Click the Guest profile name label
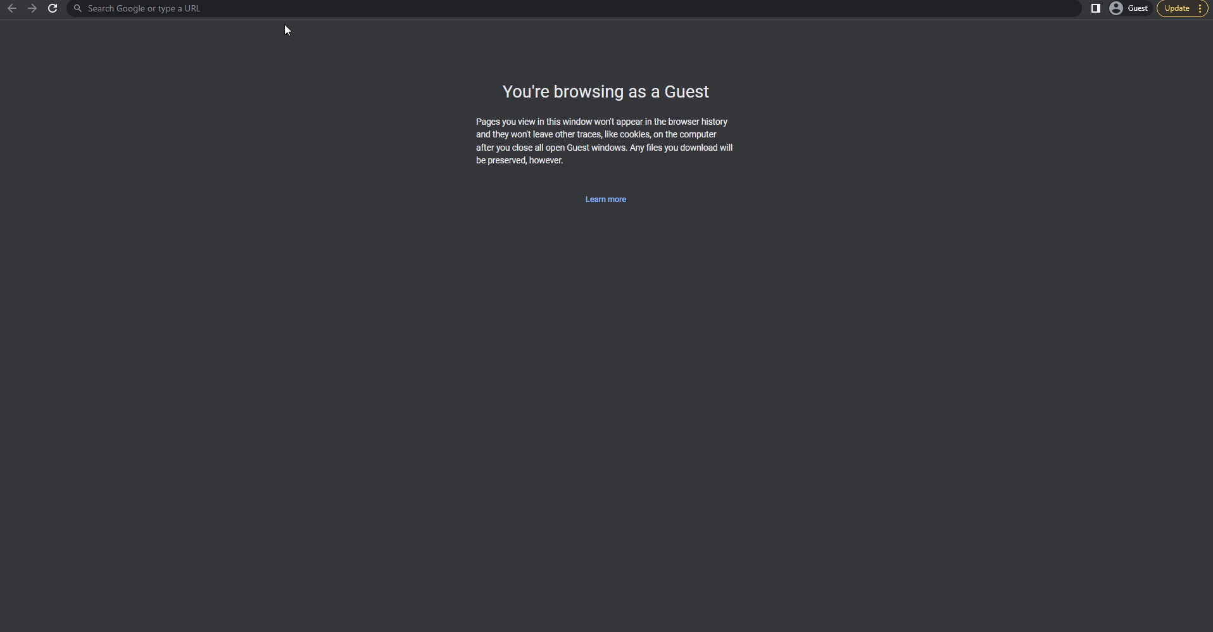 pos(1138,8)
